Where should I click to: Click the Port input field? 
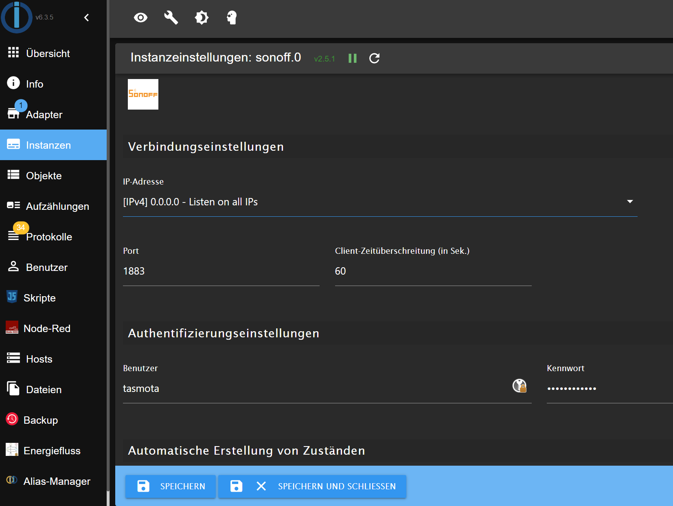point(221,271)
